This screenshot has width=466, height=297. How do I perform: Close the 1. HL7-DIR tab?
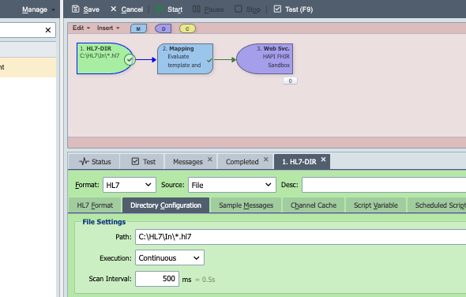point(323,160)
